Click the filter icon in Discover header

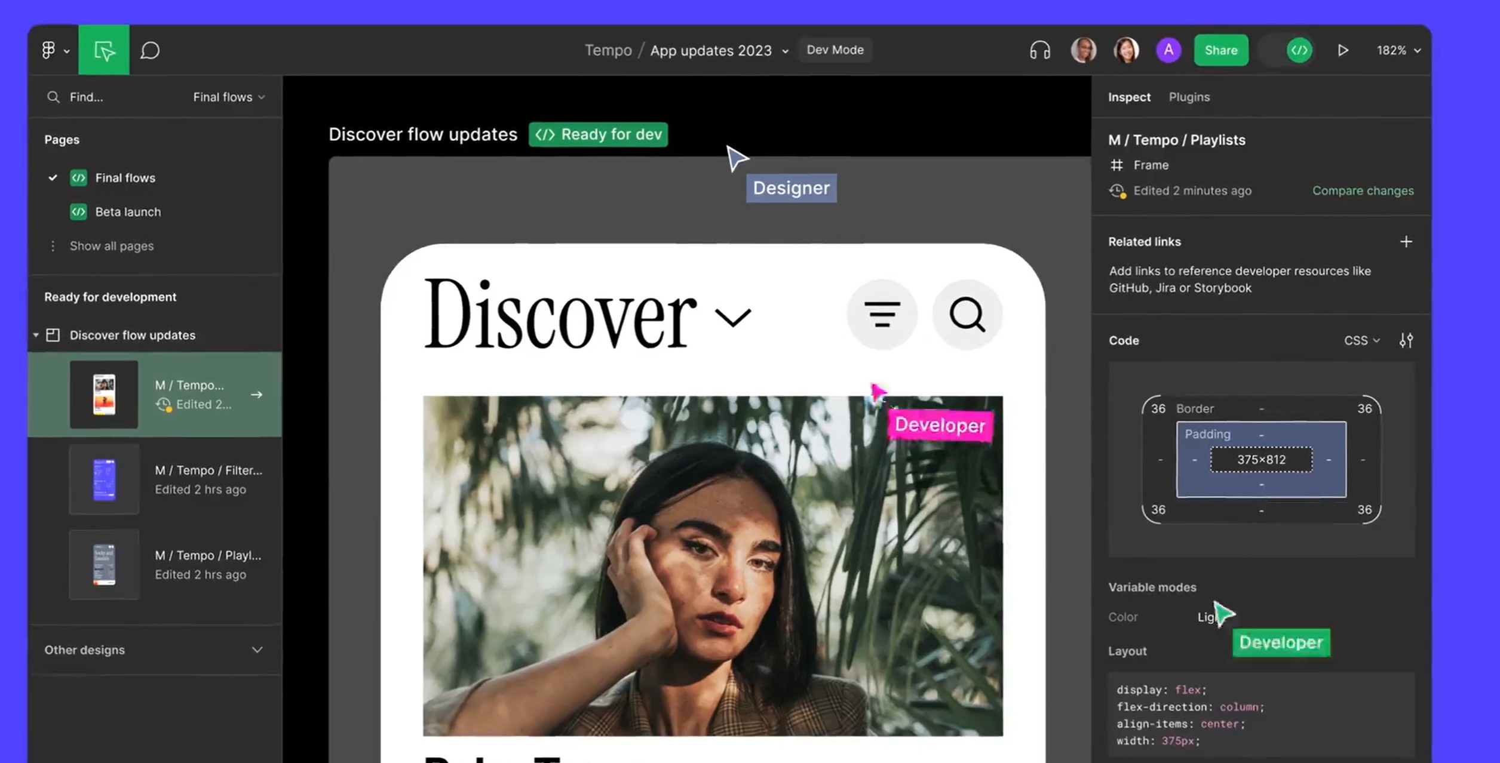tap(882, 315)
